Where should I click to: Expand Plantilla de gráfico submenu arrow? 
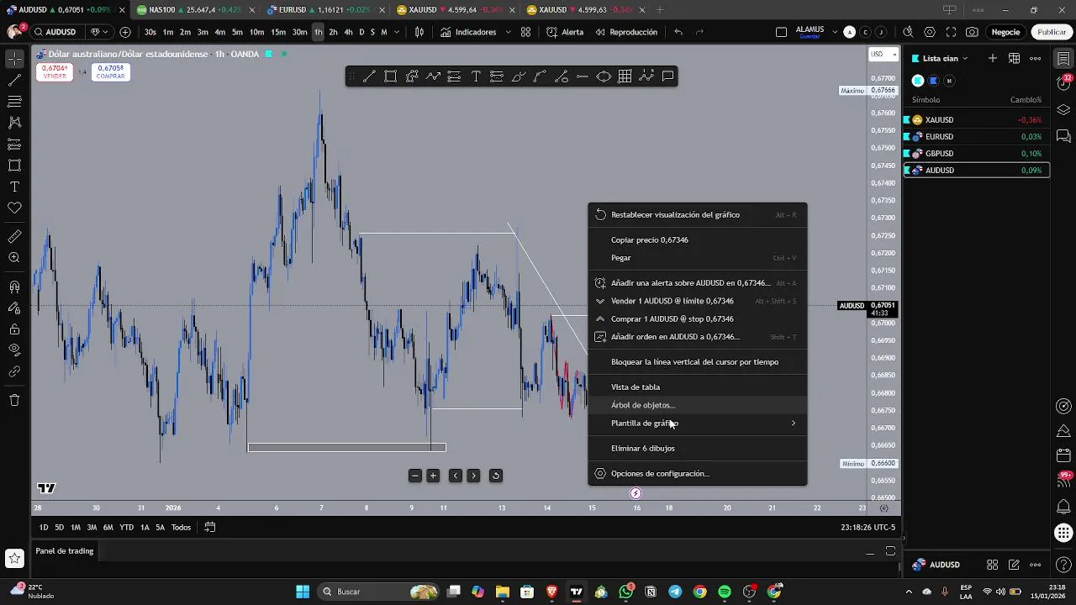click(793, 423)
